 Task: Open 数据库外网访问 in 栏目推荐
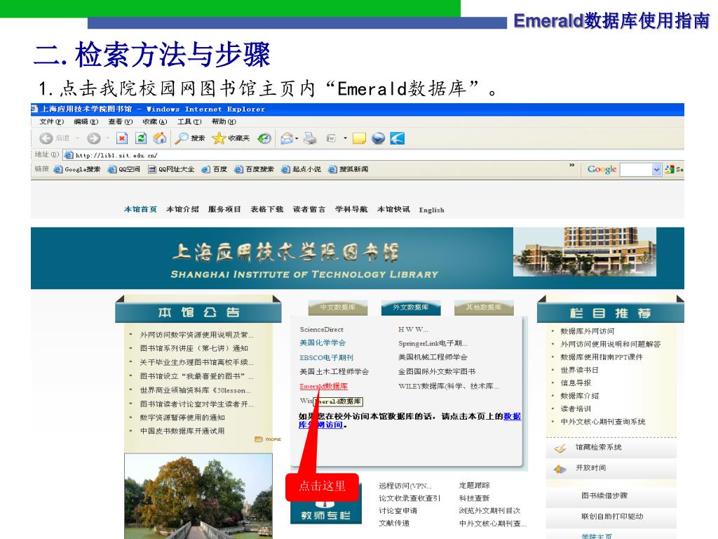coord(588,331)
